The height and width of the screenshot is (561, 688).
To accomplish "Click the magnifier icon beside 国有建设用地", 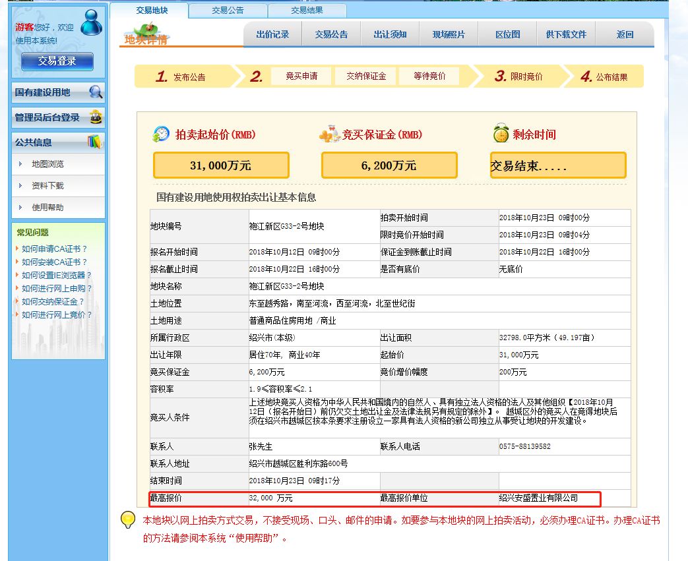I will pyautogui.click(x=96, y=92).
